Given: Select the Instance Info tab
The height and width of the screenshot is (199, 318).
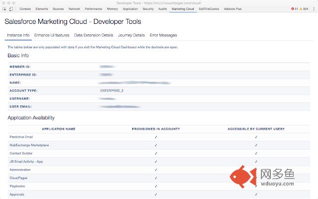Looking at the screenshot, I should click(18, 35).
